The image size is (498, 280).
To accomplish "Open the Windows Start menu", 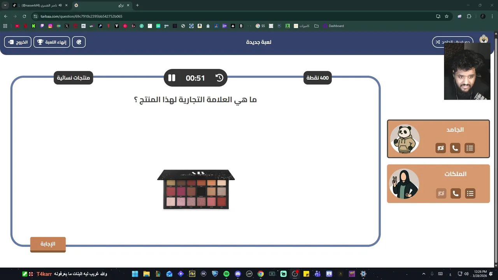I will pos(135,274).
